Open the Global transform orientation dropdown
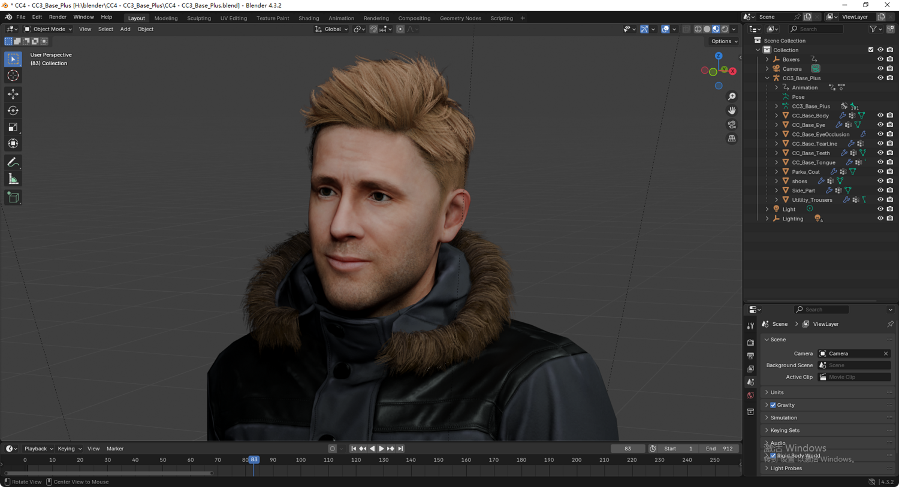899x487 pixels. coord(331,29)
